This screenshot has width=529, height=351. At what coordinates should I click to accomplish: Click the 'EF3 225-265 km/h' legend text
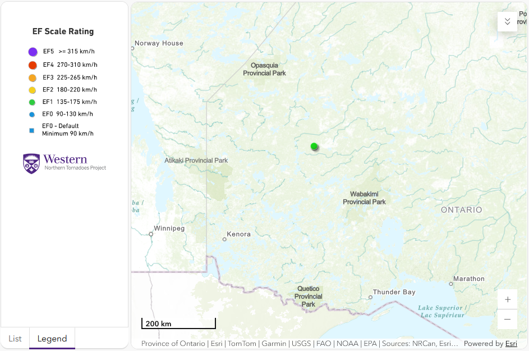pos(70,78)
